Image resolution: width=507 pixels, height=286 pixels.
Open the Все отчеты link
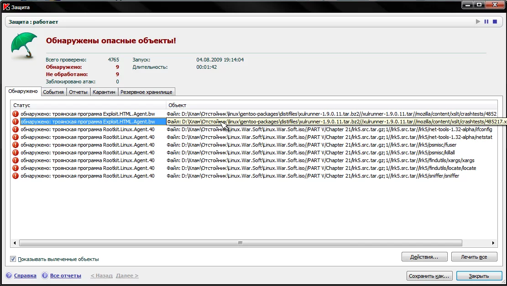pyautogui.click(x=66, y=276)
